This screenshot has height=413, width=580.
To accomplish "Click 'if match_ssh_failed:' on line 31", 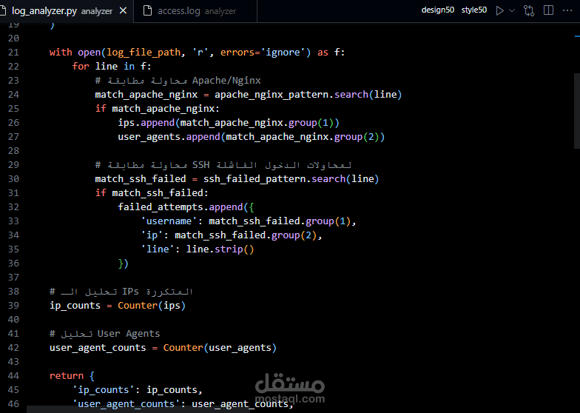I will point(152,192).
